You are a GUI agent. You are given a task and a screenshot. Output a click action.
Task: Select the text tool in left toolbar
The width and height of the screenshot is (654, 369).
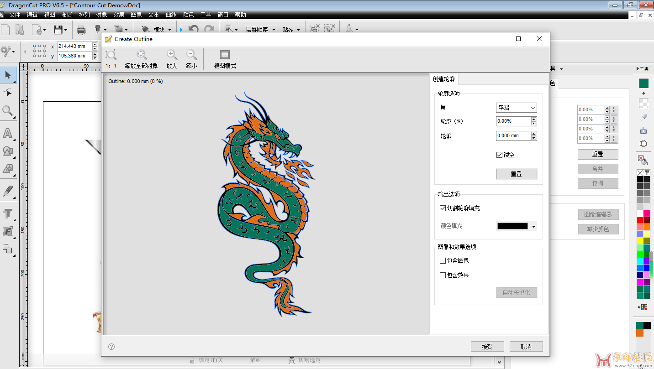(8, 133)
